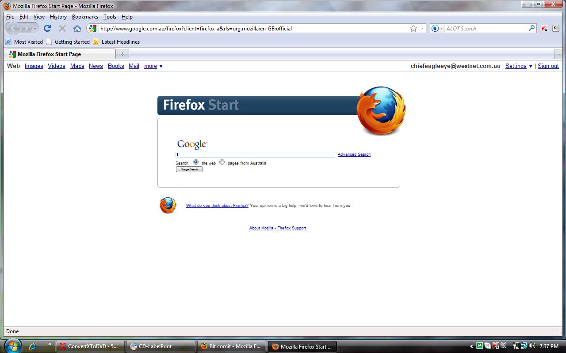Viewport: 566px width, 353px height.
Task: Go to the Home page icon
Action: (x=77, y=28)
